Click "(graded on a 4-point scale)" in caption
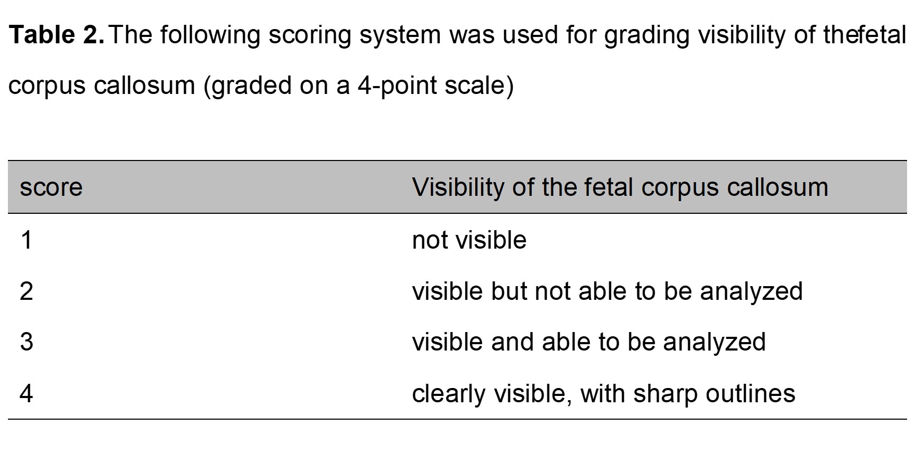915x454 pixels. 358,86
